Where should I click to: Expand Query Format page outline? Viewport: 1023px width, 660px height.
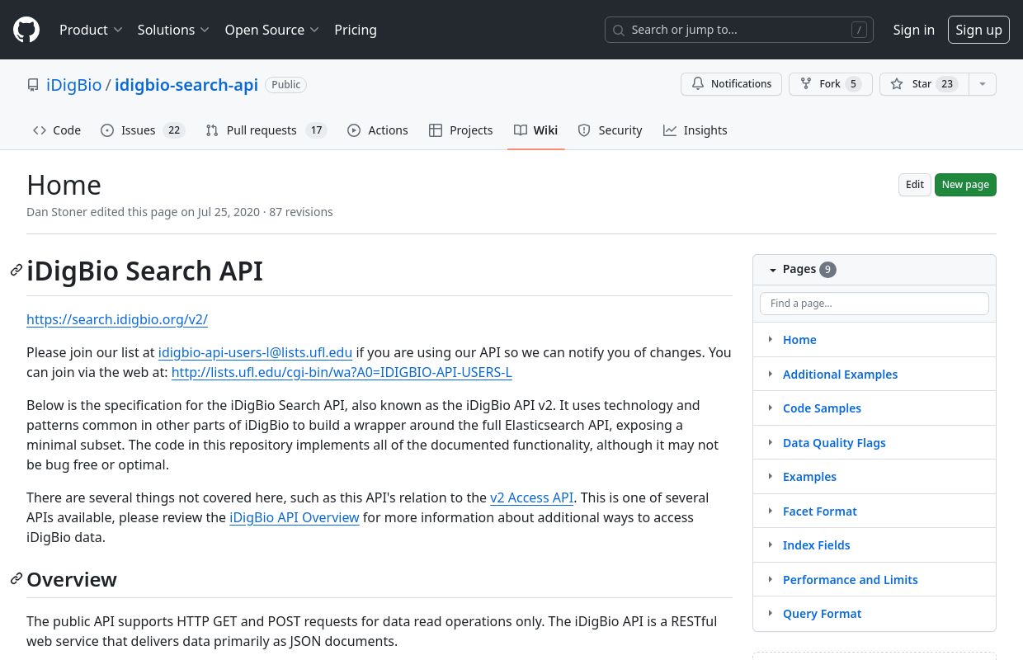coord(771,613)
